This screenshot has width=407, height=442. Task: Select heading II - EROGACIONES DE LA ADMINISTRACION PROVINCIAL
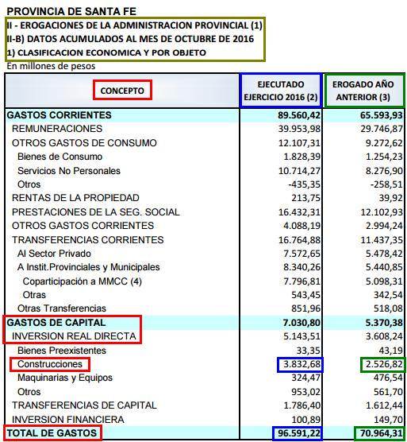[134, 25]
